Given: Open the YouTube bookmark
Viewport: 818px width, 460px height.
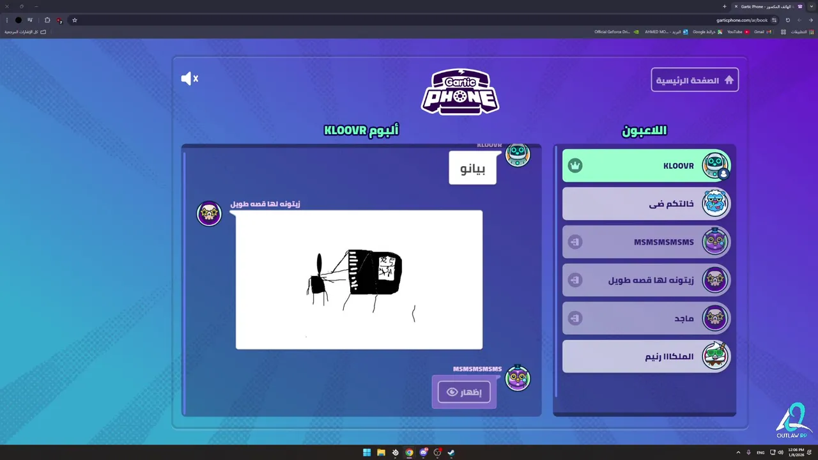Looking at the screenshot, I should pyautogui.click(x=738, y=32).
